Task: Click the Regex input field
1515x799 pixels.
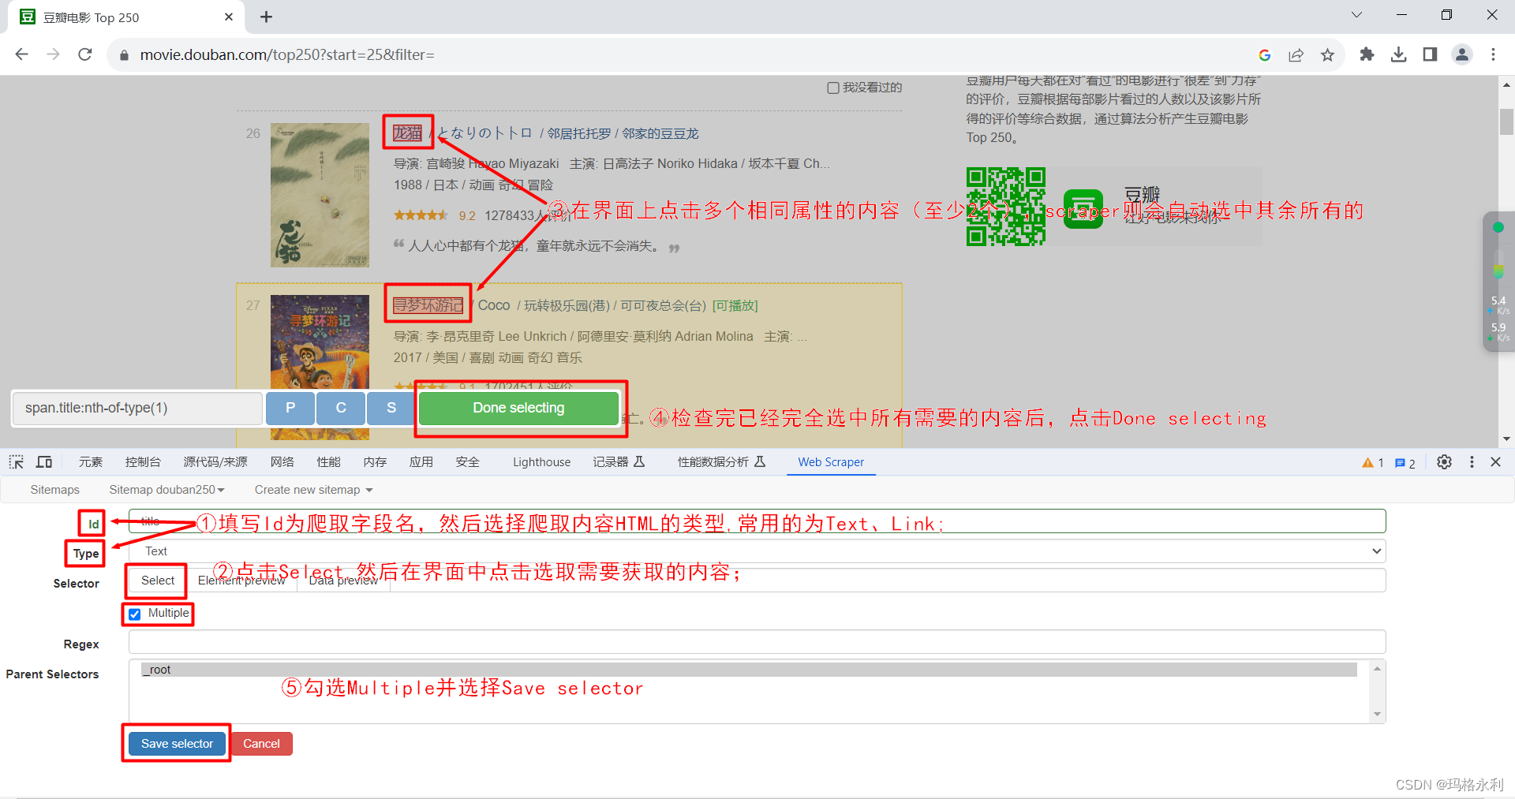Action: pyautogui.click(x=757, y=642)
